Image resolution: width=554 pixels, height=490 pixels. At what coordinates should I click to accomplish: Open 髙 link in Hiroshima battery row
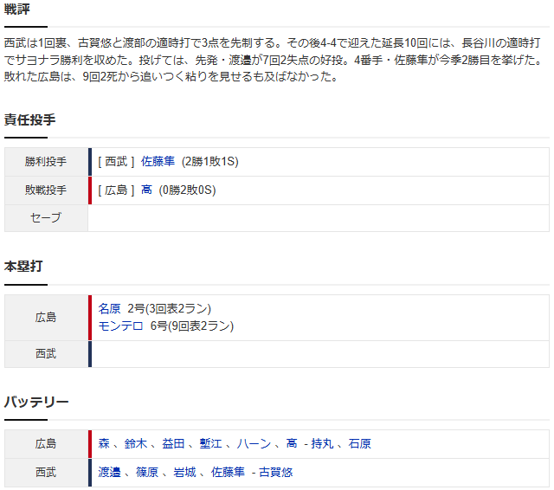[x=292, y=443]
